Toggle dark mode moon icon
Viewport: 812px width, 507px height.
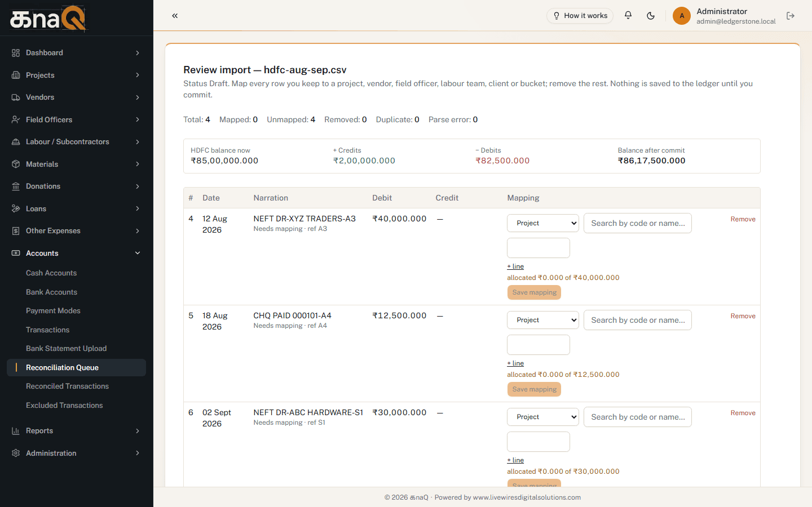pyautogui.click(x=651, y=16)
